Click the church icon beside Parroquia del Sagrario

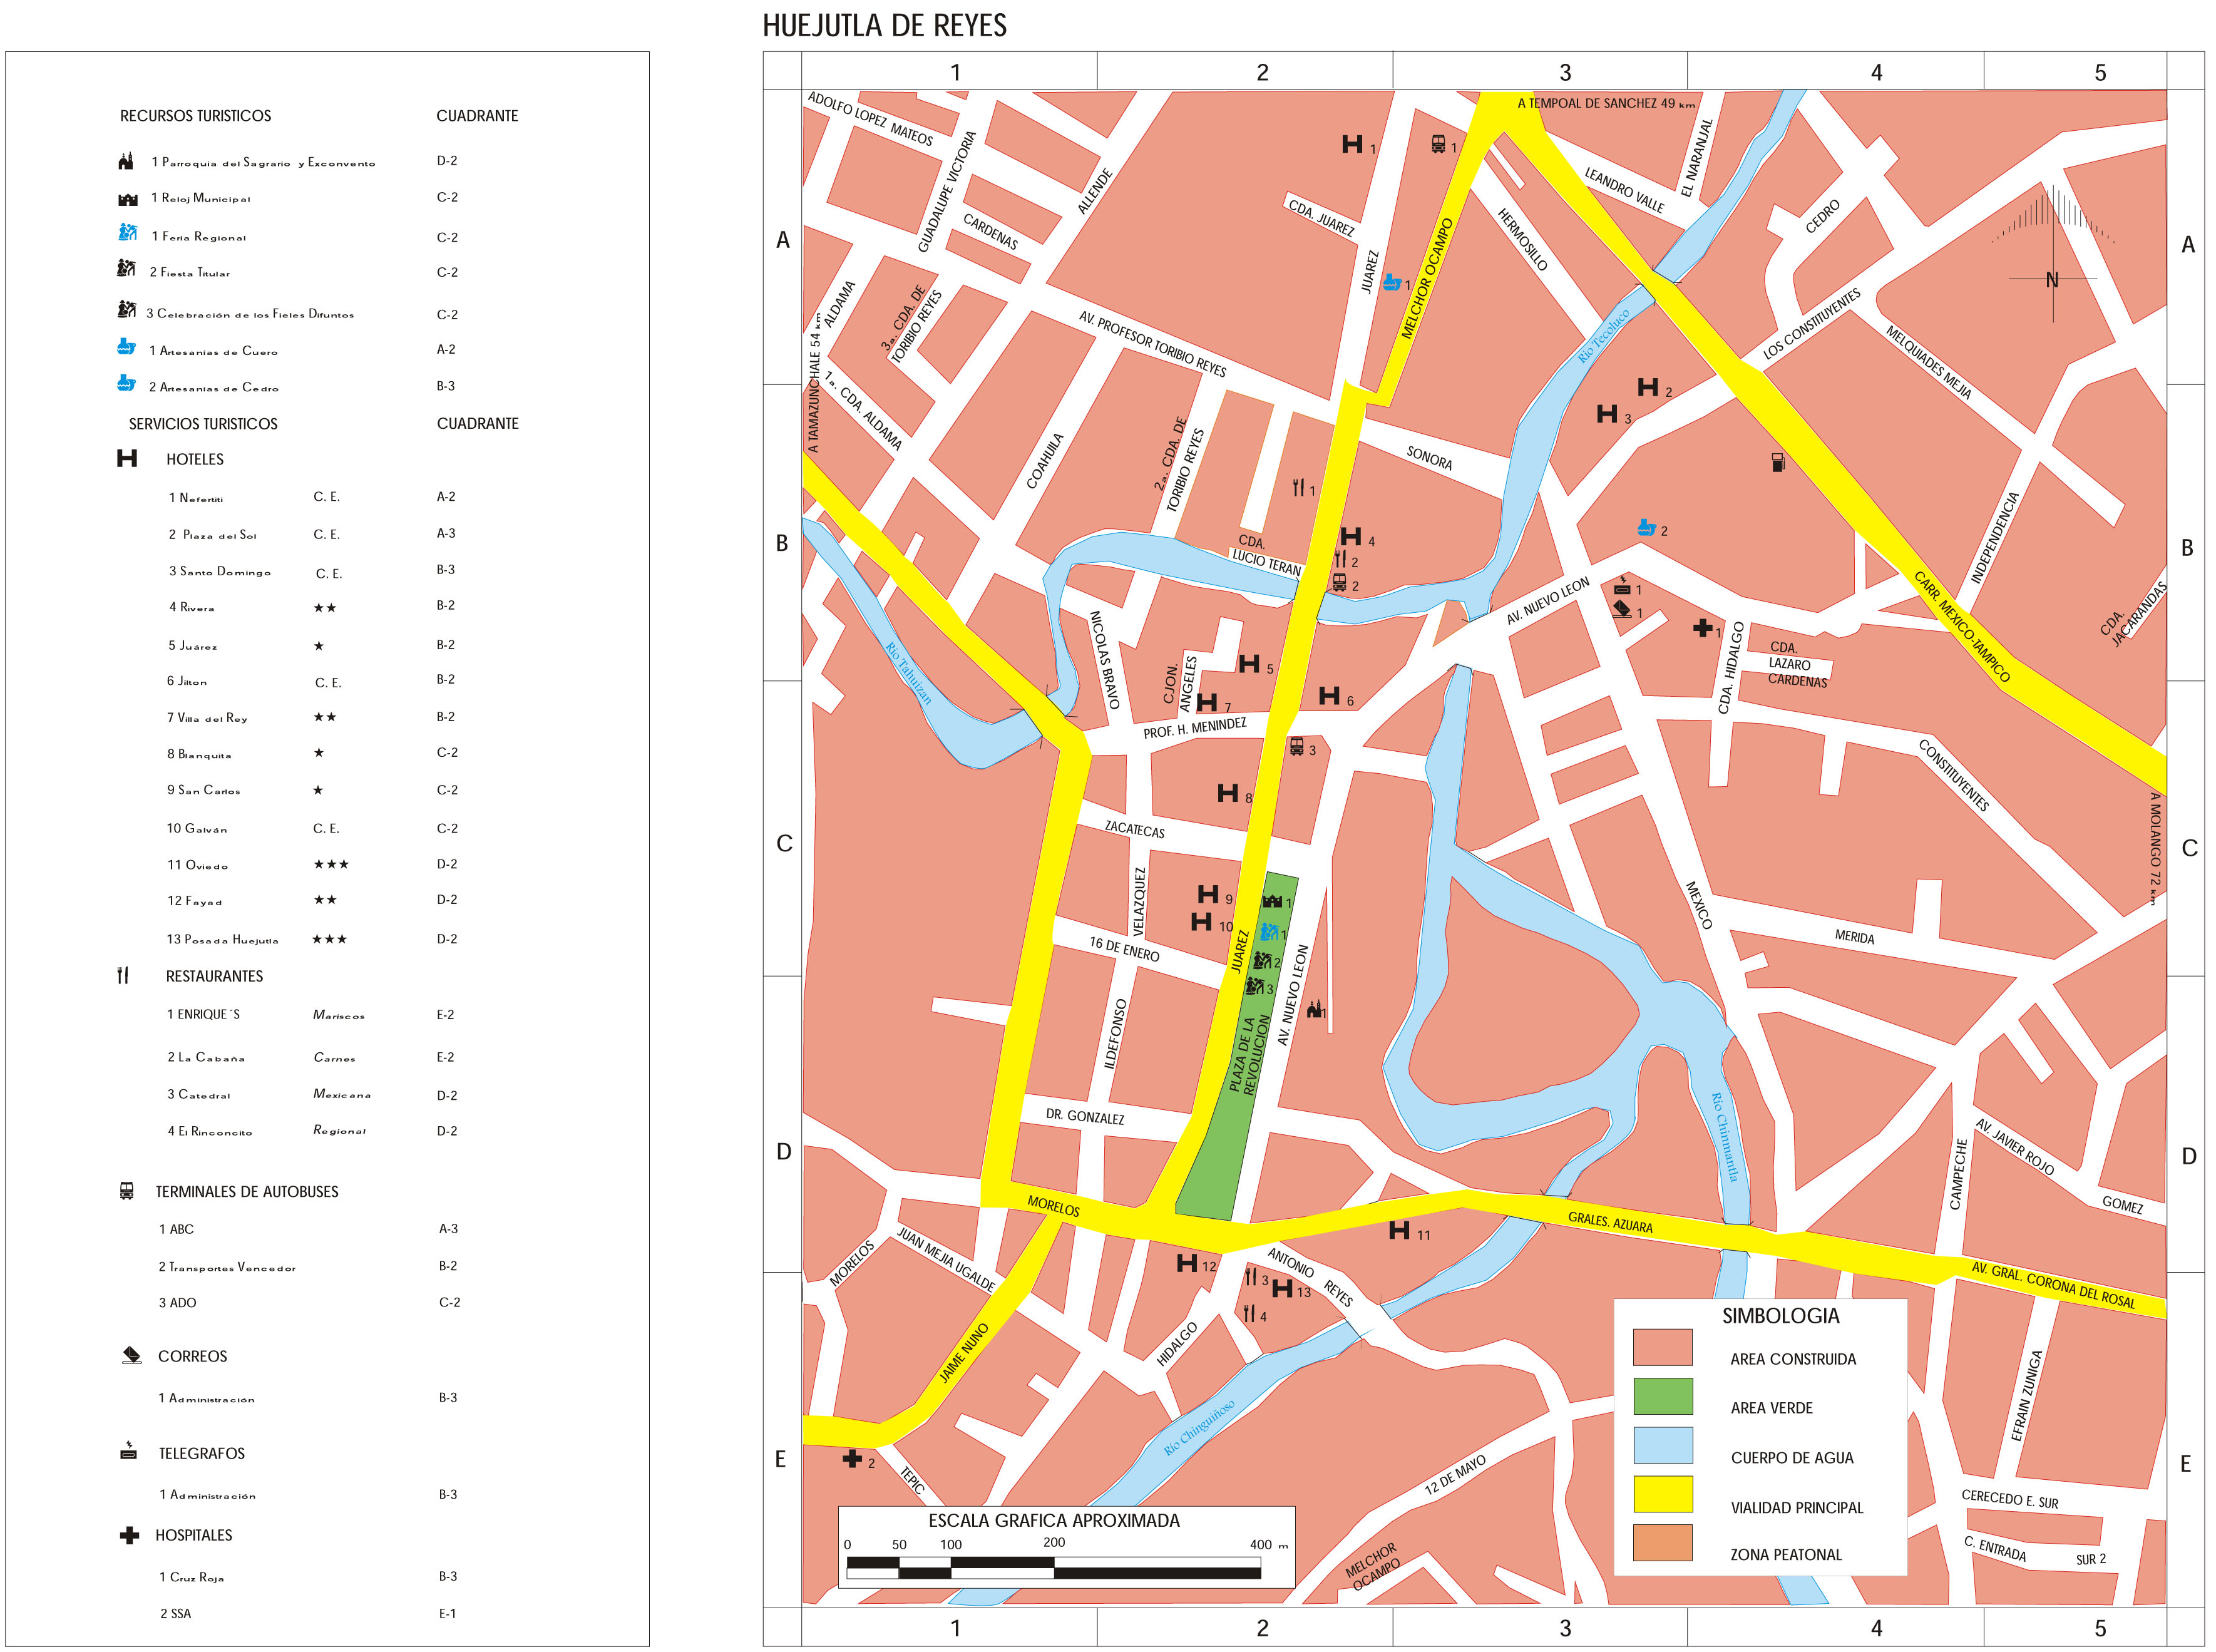126,161
